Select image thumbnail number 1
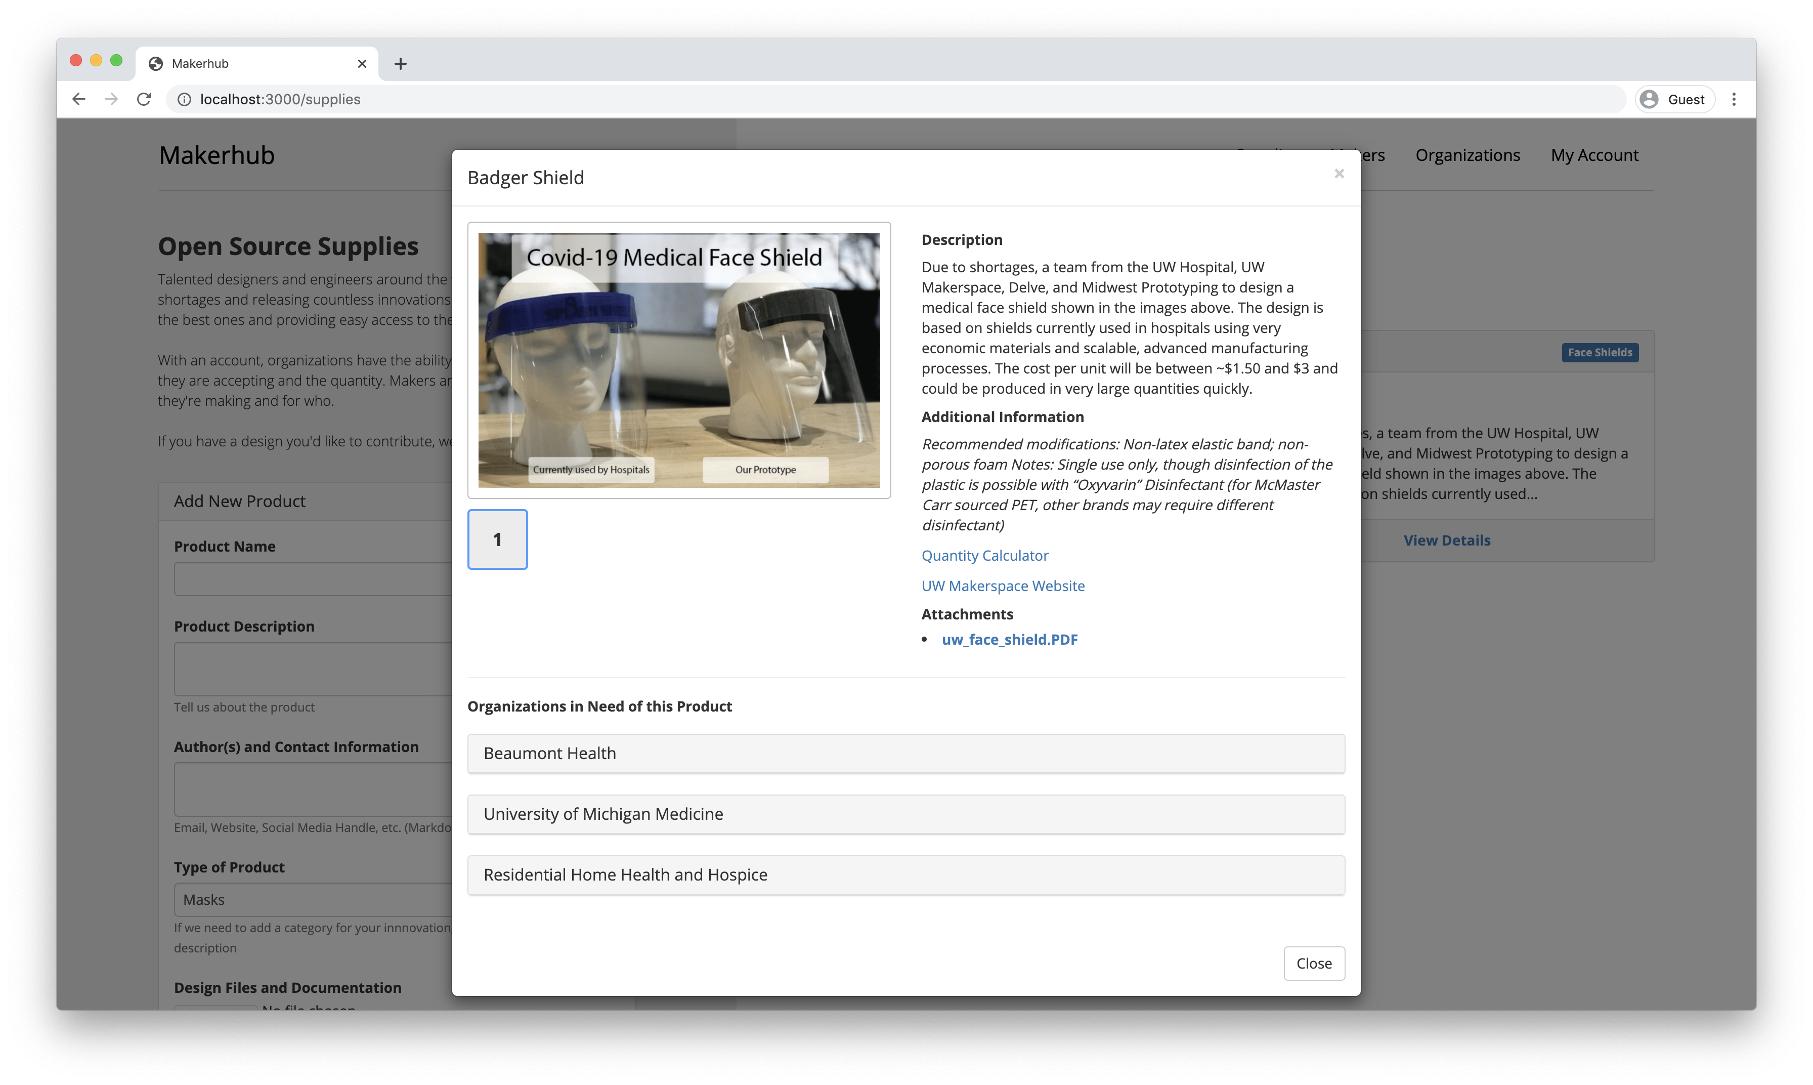Screen dimensions: 1813x1085 pos(497,539)
